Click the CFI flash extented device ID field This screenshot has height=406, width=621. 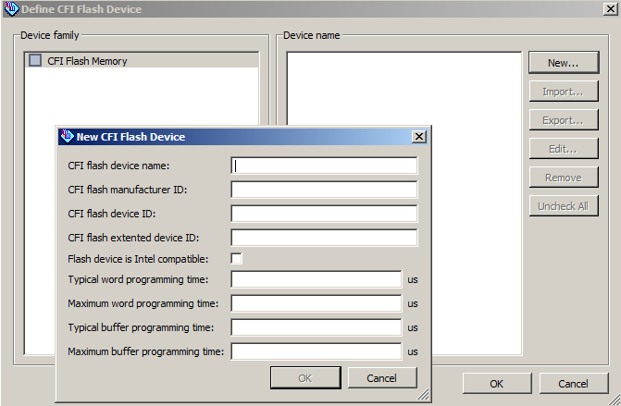(324, 238)
